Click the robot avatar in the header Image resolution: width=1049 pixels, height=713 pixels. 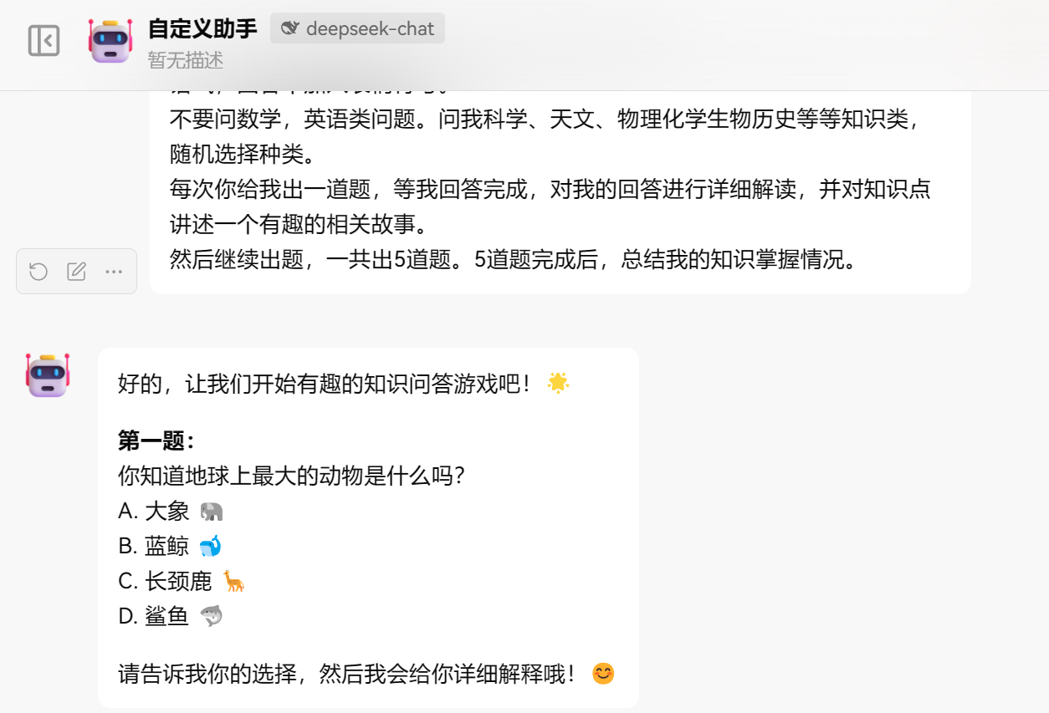pos(110,40)
